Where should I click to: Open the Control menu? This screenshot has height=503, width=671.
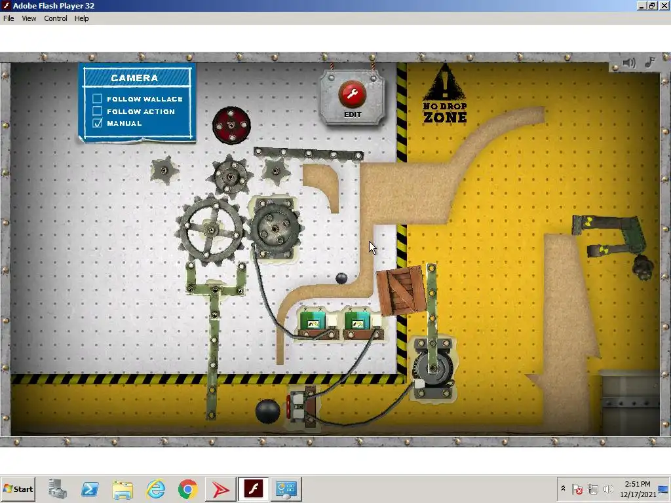(56, 18)
